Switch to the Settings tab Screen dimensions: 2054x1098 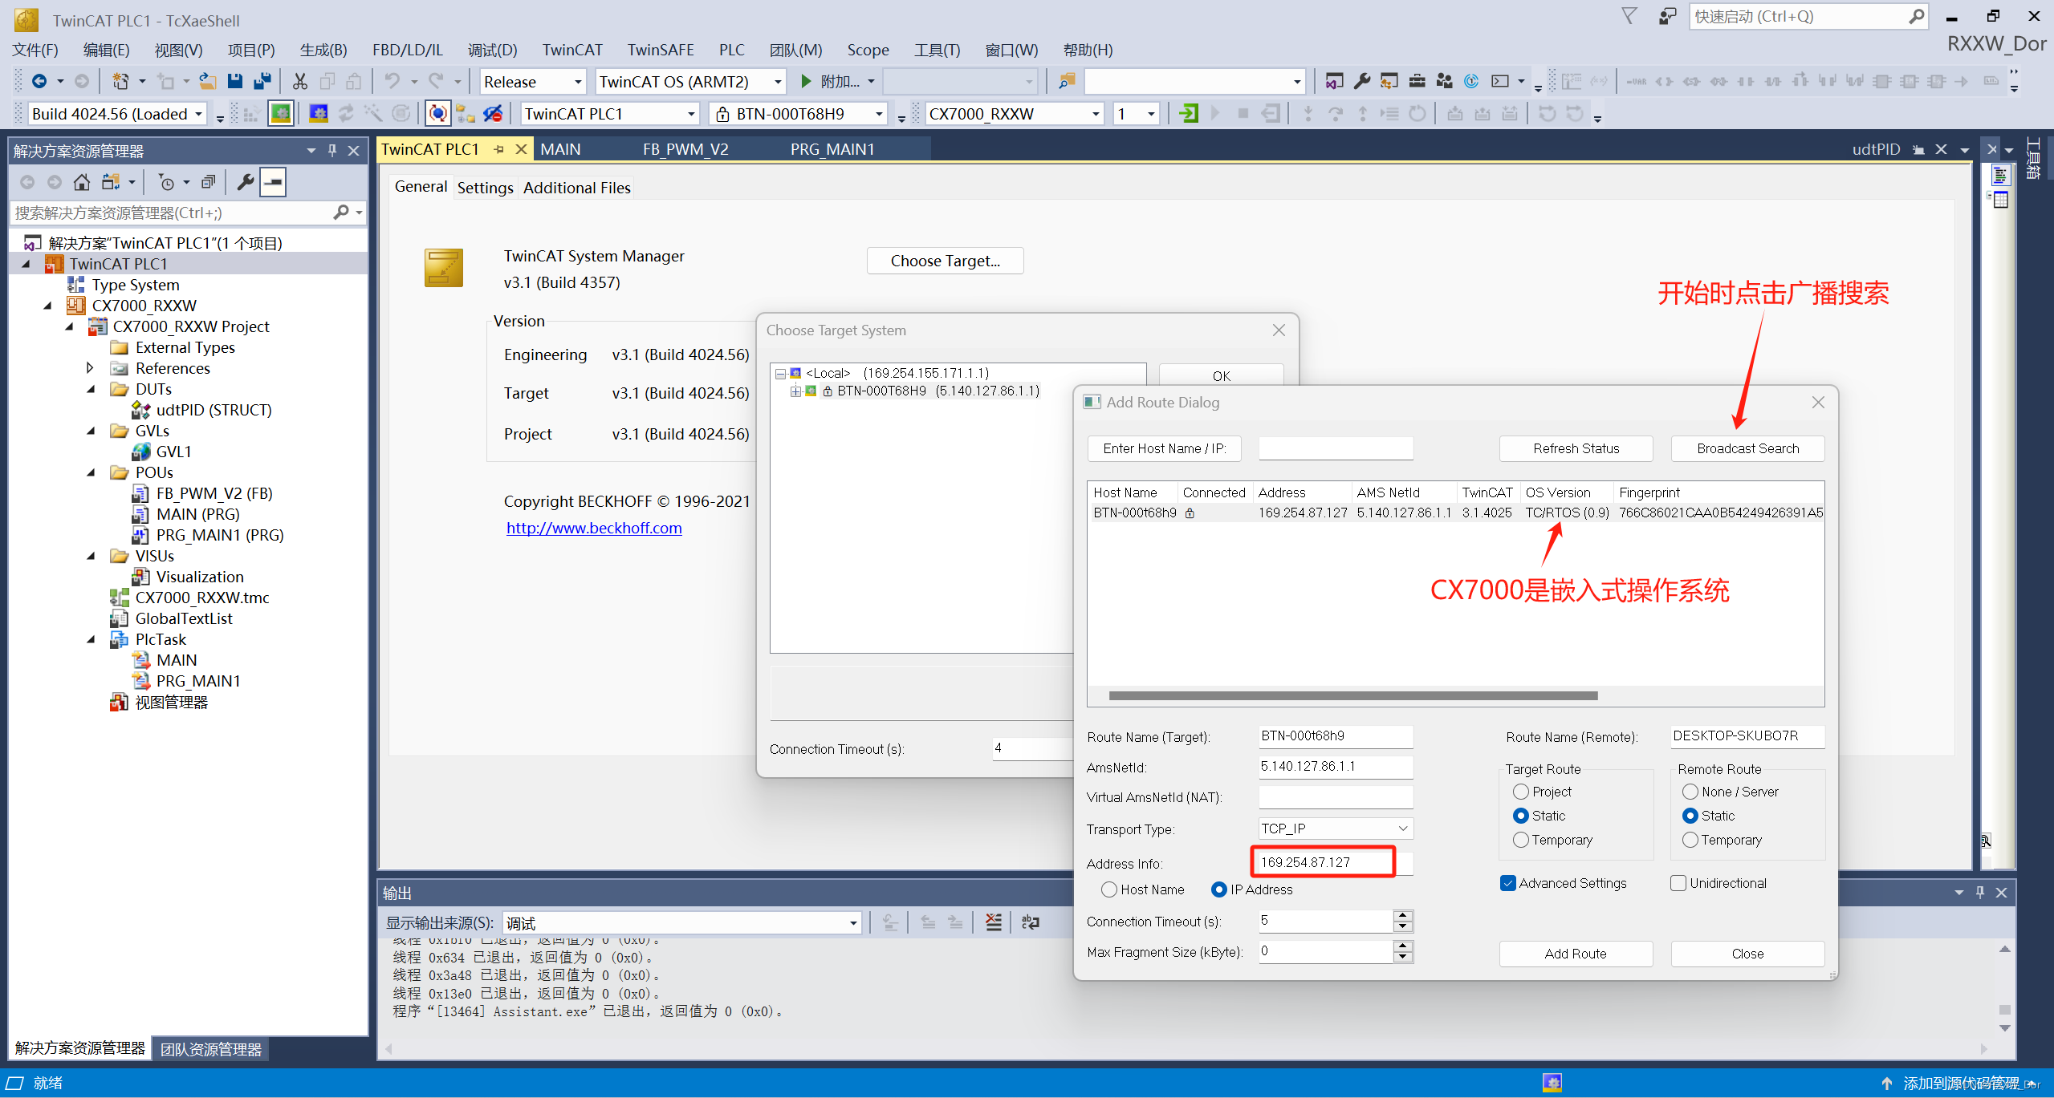point(485,188)
